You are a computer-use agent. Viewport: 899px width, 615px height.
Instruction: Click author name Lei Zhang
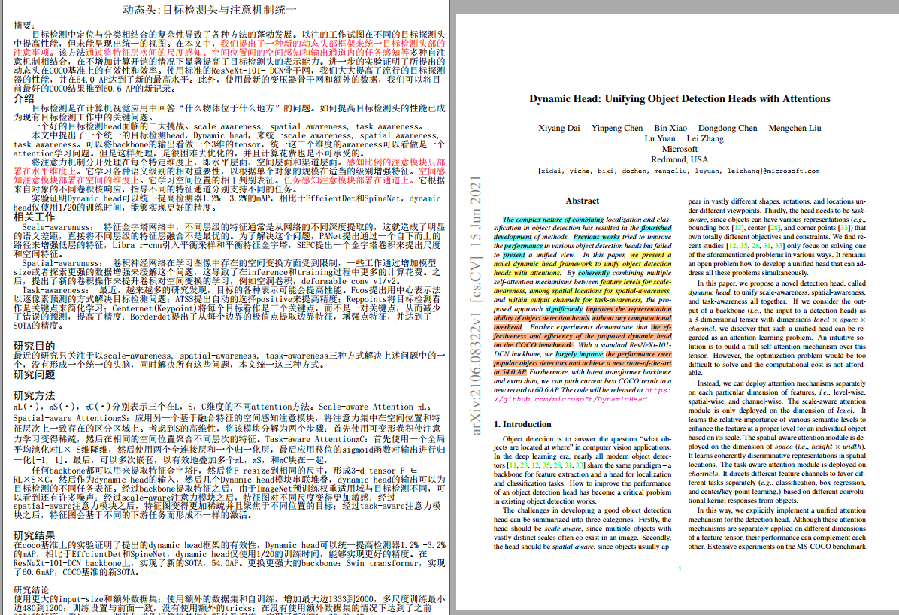pos(705,138)
